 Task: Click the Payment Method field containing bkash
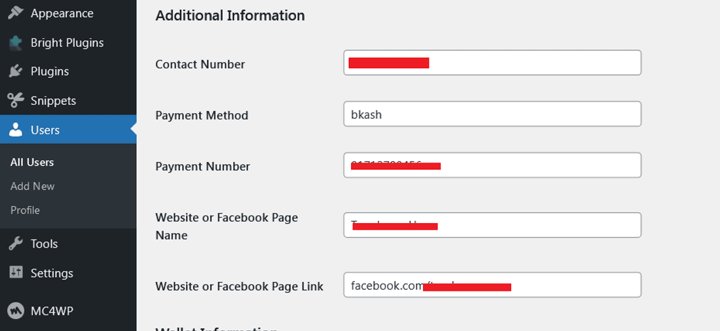click(x=493, y=114)
